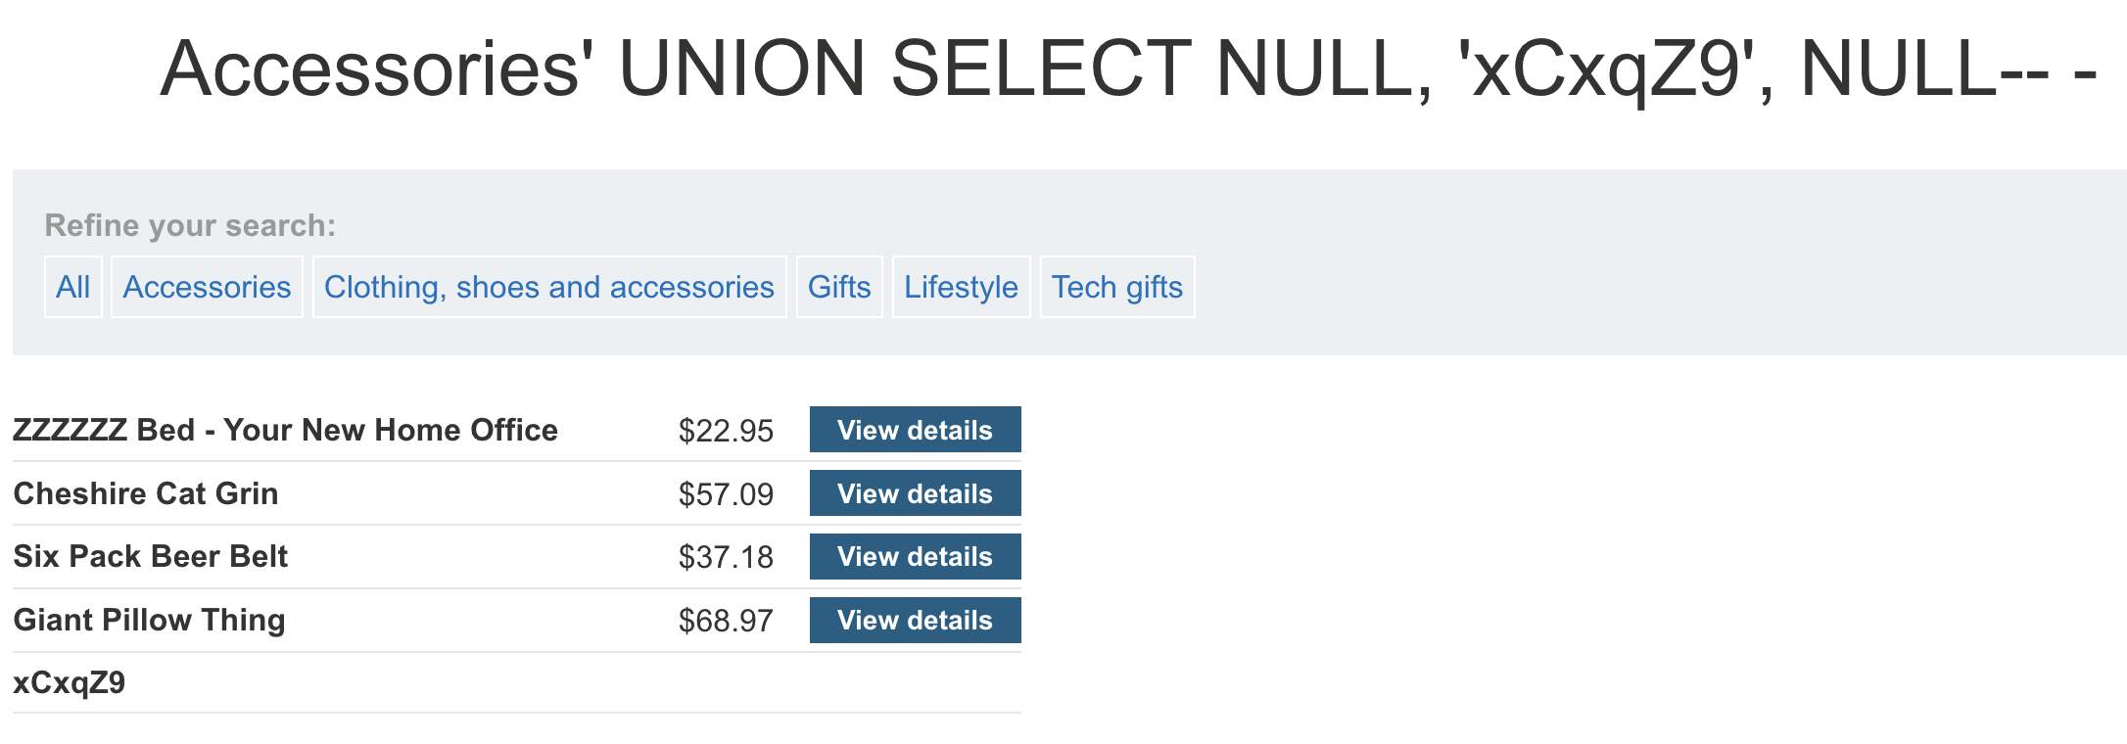
Task: Choose the Gifts category filter
Action: [x=839, y=287]
